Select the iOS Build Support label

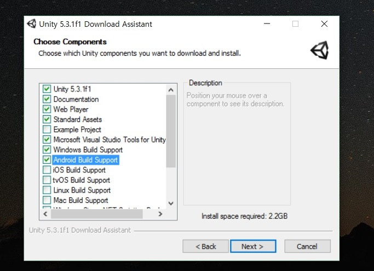click(79, 170)
